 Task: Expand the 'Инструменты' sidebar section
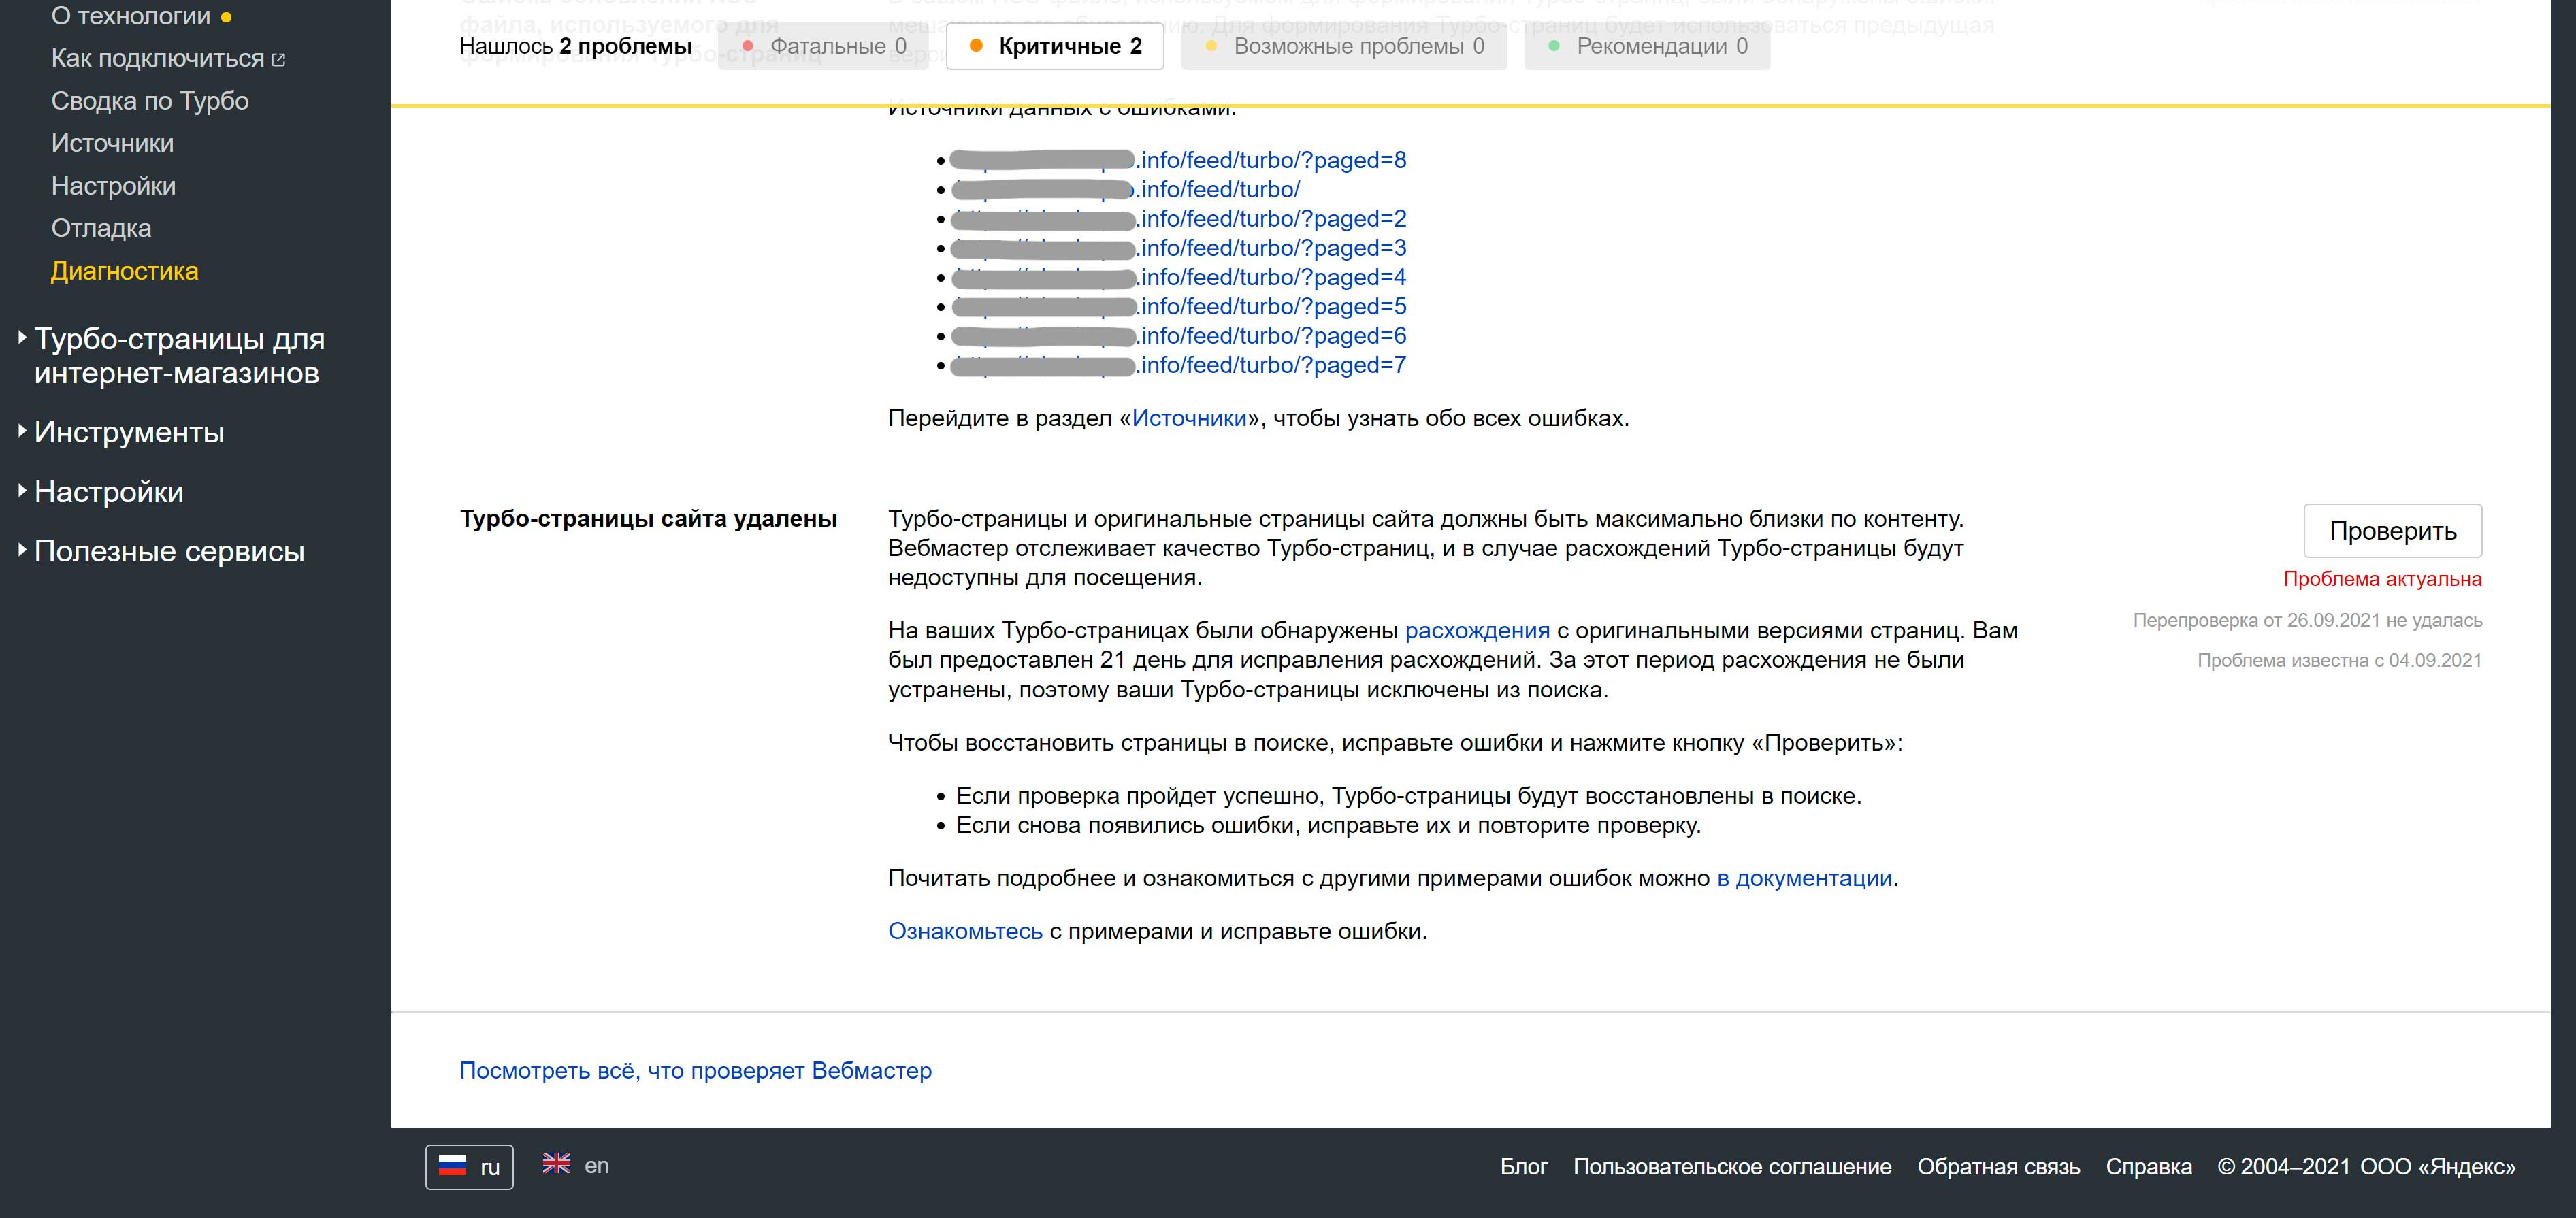tap(129, 432)
